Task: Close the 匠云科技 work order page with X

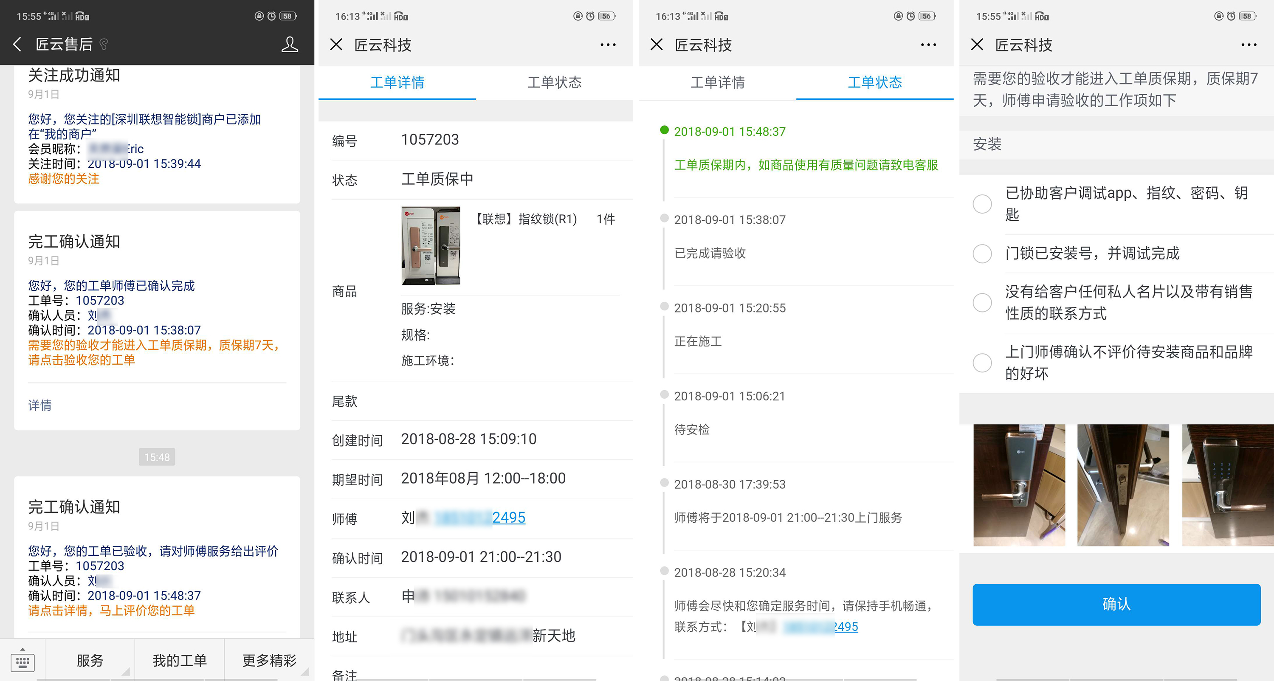Action: click(337, 45)
